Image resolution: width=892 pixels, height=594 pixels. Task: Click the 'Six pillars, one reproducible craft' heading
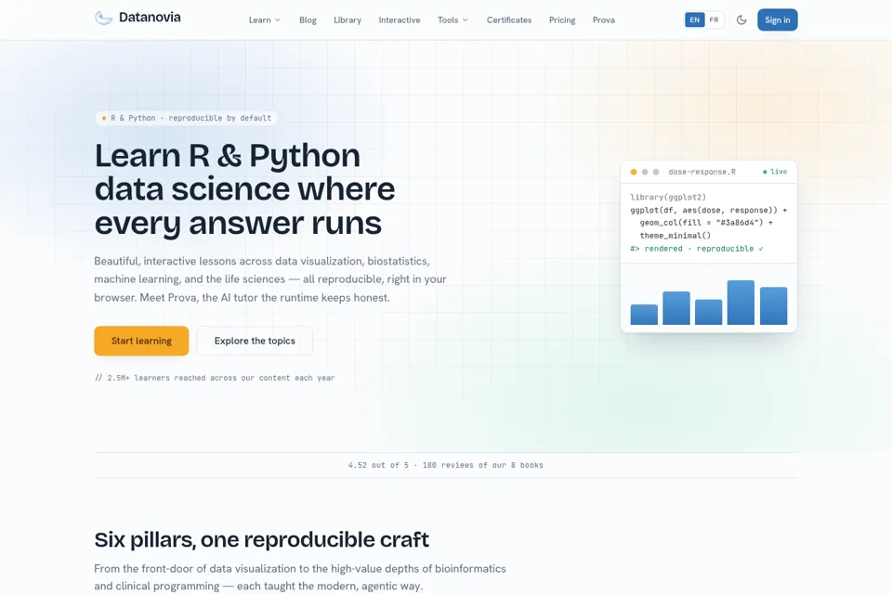(262, 539)
